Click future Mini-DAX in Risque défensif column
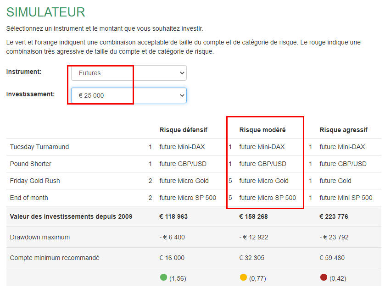385x299 pixels. [182, 147]
